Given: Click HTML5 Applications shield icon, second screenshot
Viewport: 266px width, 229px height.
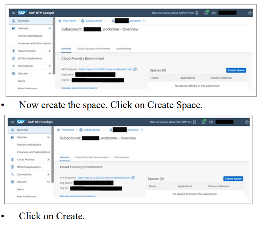Looking at the screenshot, I should pyautogui.click(x=12, y=167).
